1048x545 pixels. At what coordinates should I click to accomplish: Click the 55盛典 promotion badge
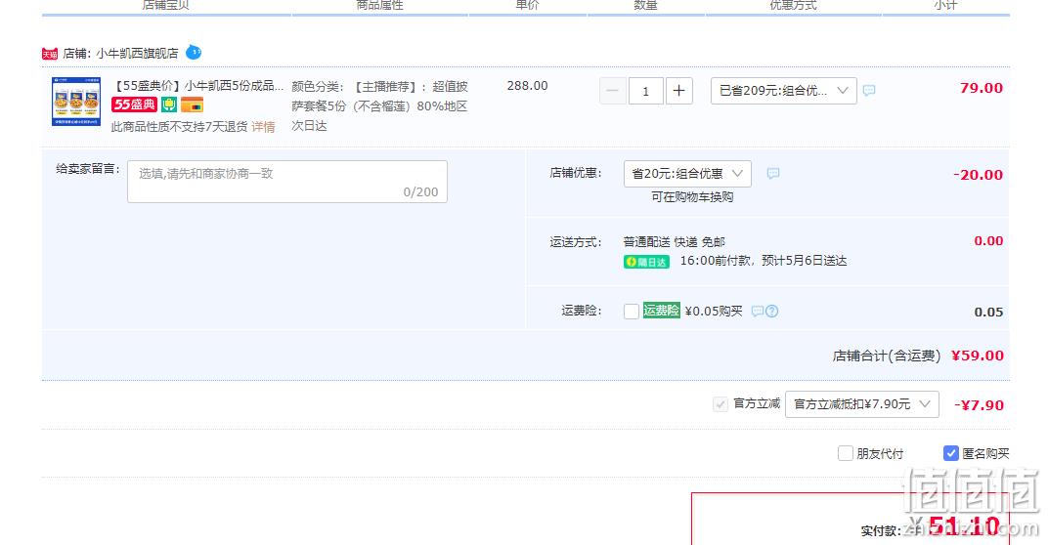(134, 105)
